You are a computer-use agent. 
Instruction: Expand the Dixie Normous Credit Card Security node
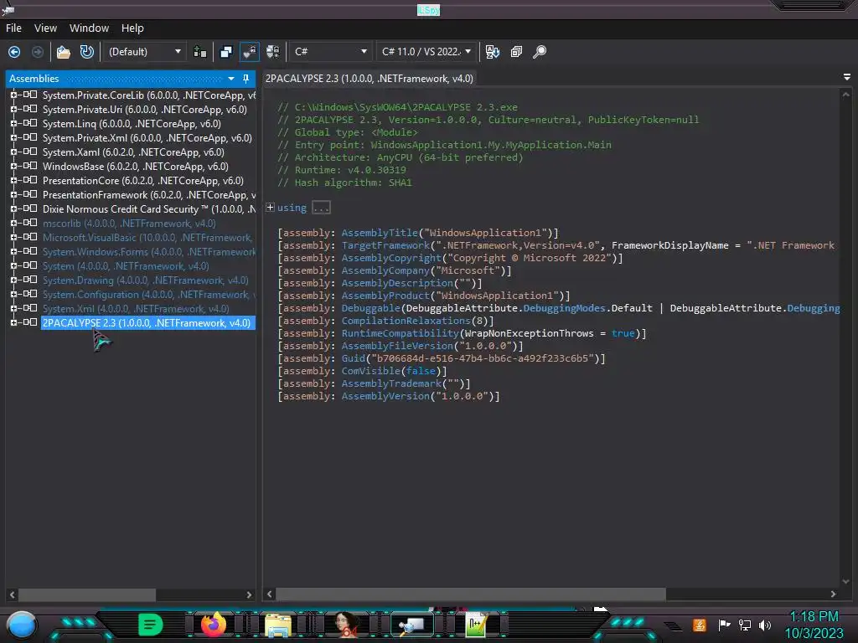13,208
